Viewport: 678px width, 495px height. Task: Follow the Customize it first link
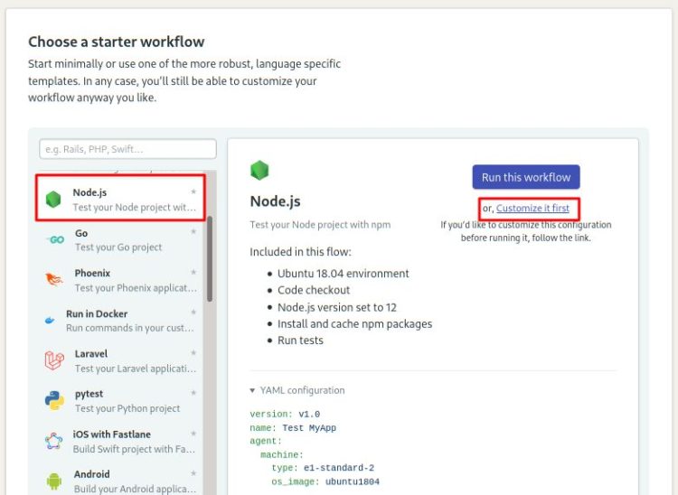[x=532, y=208]
